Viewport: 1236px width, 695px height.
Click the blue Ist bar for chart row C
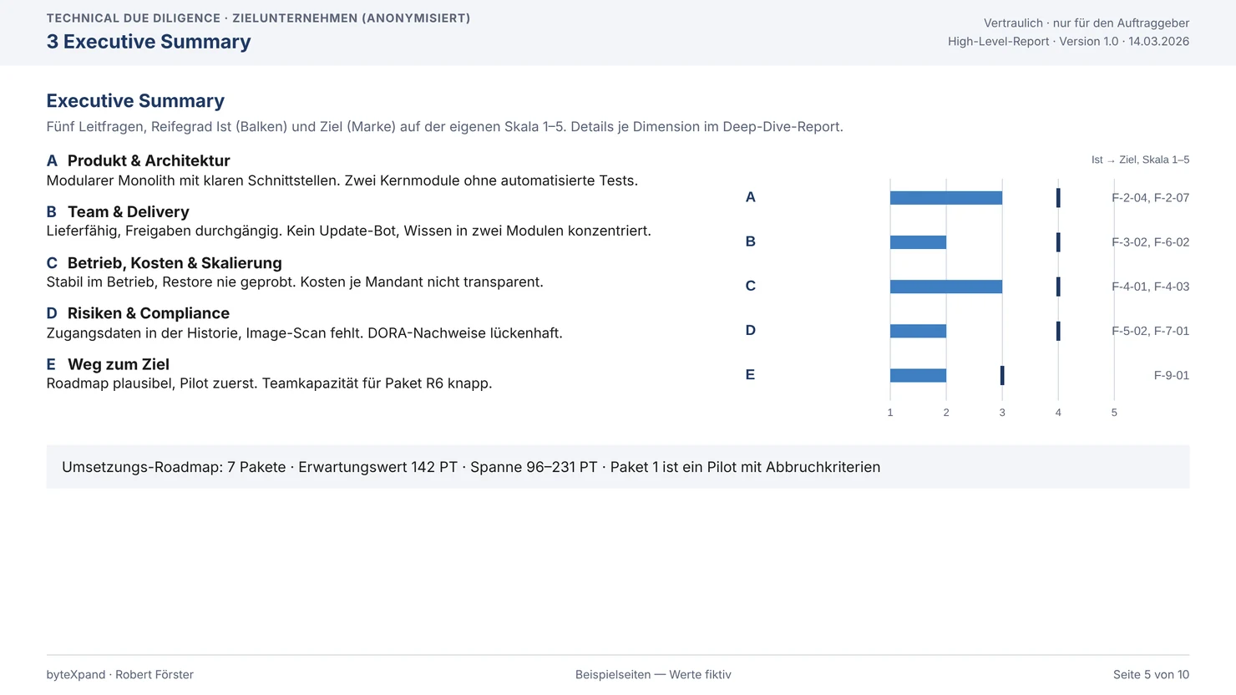click(x=946, y=287)
